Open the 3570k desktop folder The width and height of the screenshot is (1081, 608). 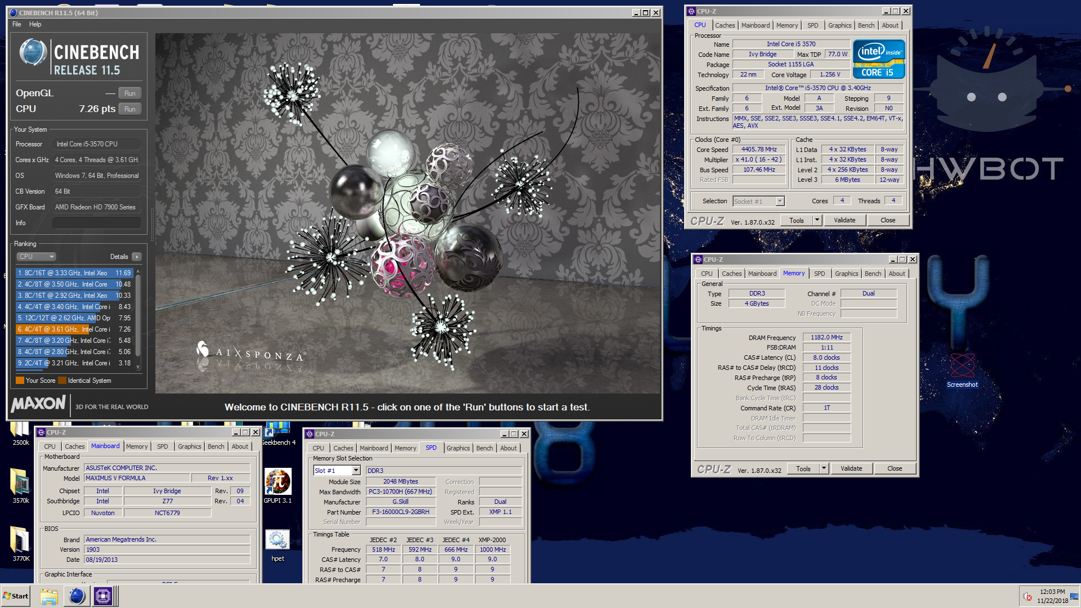pyautogui.click(x=21, y=486)
